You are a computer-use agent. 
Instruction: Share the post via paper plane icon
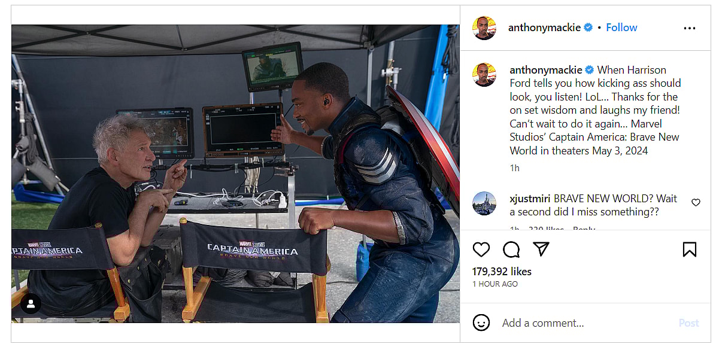click(x=541, y=249)
